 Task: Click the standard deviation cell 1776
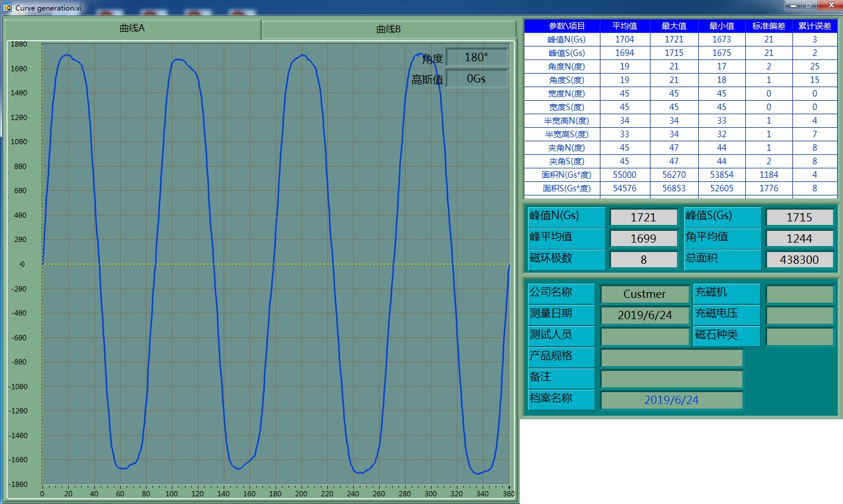(769, 188)
